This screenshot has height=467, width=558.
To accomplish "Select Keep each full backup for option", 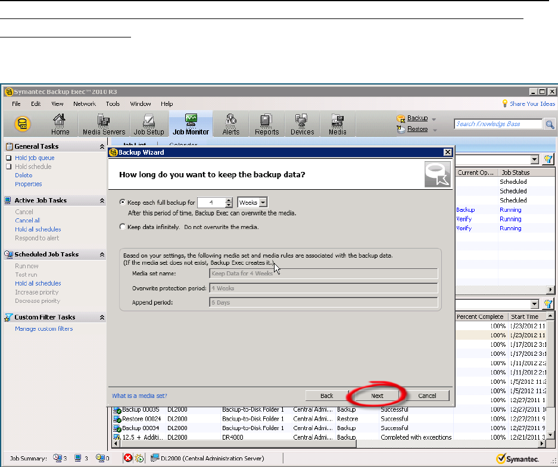I will 123,202.
